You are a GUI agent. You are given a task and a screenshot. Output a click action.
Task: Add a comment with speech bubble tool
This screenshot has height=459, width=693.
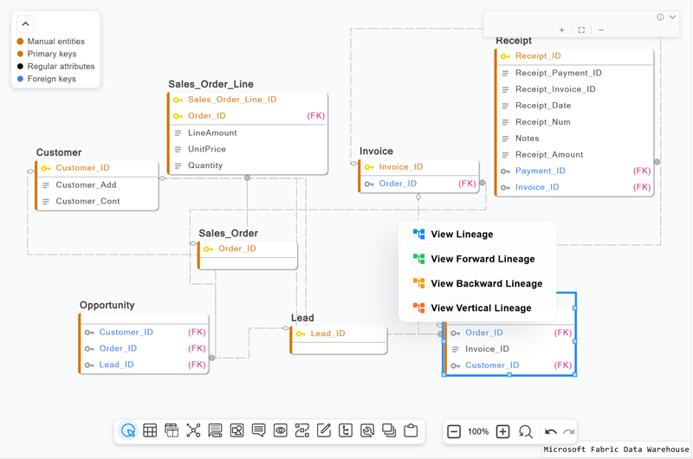tap(258, 430)
